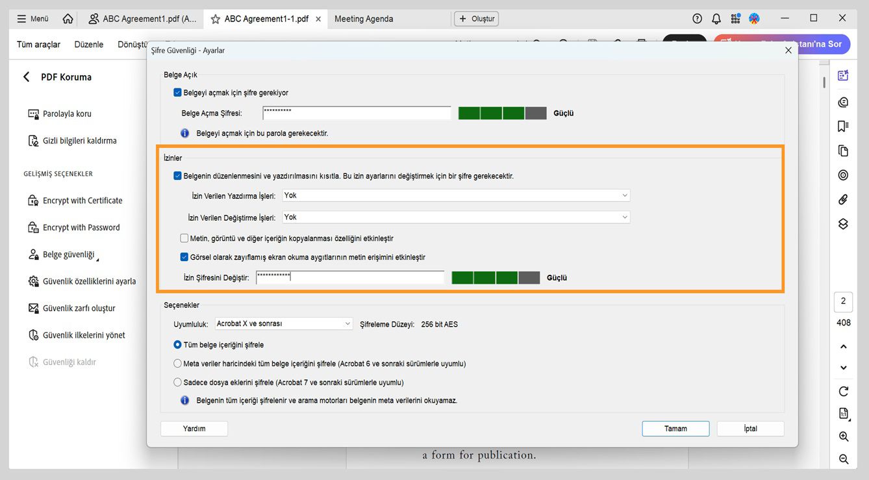Select Tüm belge içeriğini şifrele radio
This screenshot has width=869, height=480.
177,345
